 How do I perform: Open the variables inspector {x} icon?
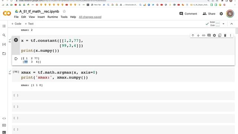click(x=4, y=44)
